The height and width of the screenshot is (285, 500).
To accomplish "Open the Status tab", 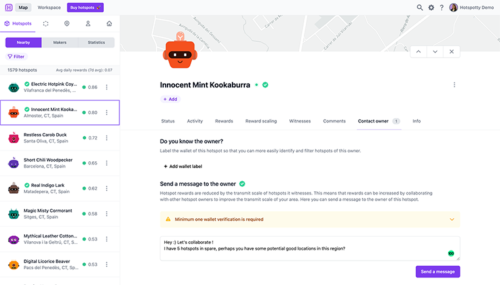I will click(168, 121).
